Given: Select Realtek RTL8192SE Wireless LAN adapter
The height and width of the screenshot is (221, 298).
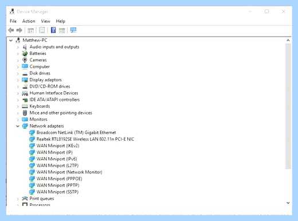Looking at the screenshot, I should [85, 139].
